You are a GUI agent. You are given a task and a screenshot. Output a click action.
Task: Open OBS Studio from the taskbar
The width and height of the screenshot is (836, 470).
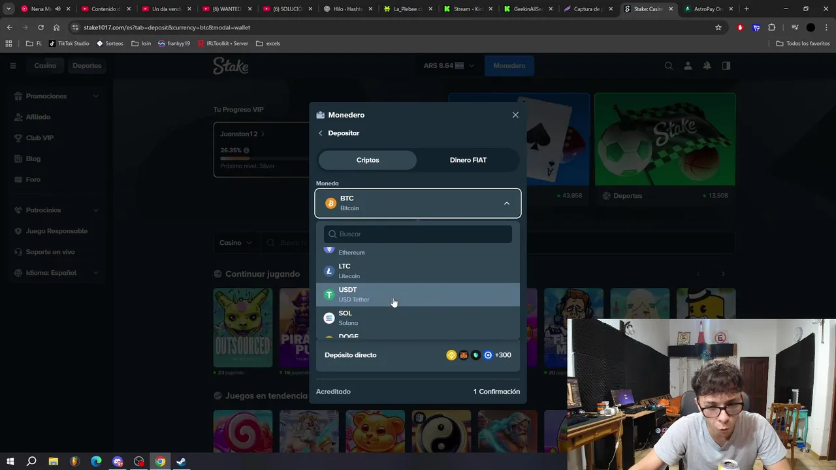(139, 462)
